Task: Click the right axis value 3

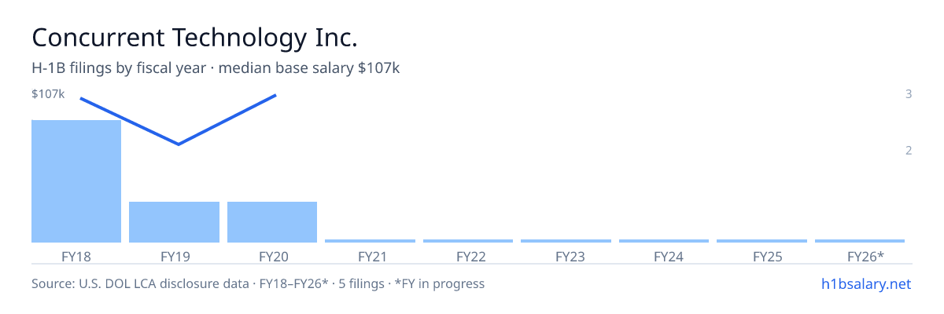Action: coord(909,94)
